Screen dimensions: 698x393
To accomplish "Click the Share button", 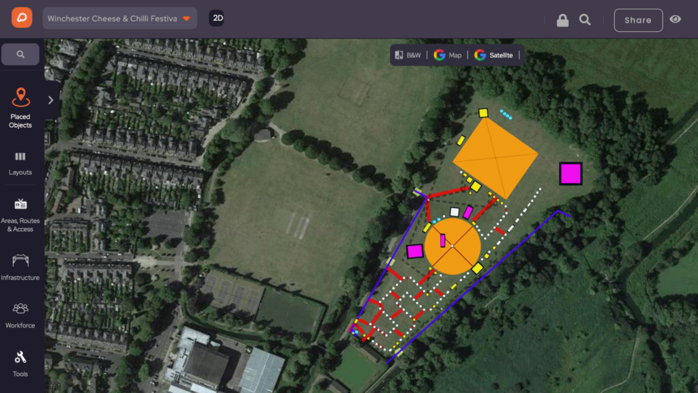I will click(x=638, y=20).
